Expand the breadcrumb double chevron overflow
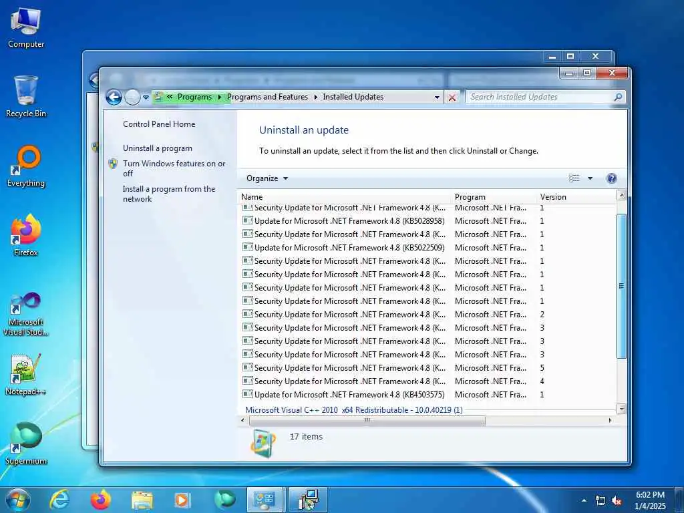This screenshot has width=684, height=513. click(x=170, y=97)
